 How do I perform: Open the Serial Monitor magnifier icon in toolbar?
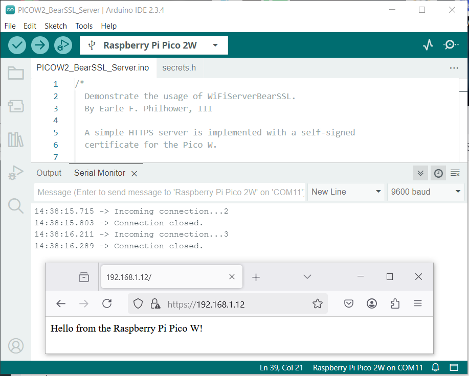click(x=451, y=45)
